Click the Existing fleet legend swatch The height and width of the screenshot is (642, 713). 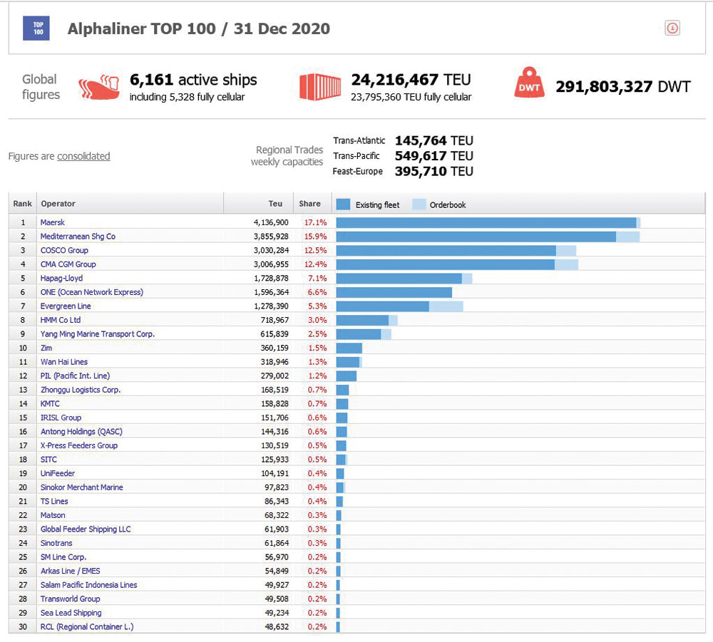pos(344,204)
